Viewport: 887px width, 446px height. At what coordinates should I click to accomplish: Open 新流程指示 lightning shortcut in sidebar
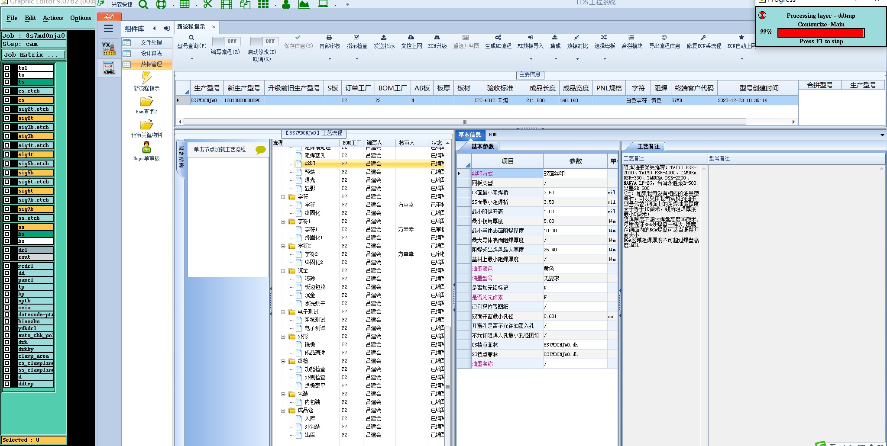146,77
